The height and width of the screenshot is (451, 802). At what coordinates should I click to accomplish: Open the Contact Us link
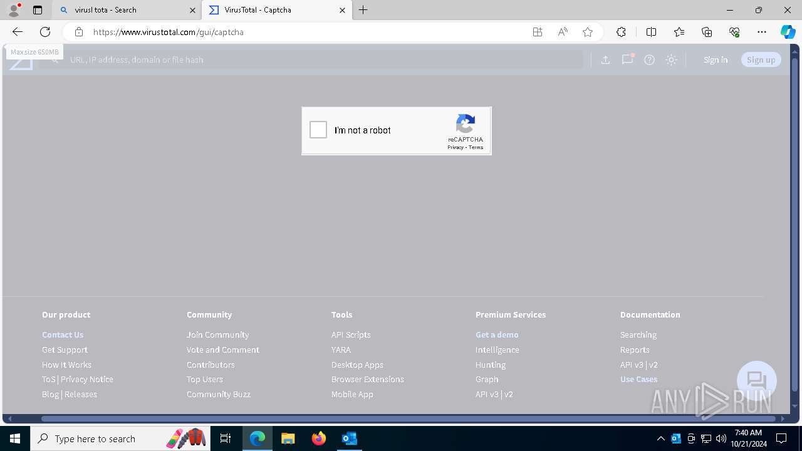pos(63,334)
